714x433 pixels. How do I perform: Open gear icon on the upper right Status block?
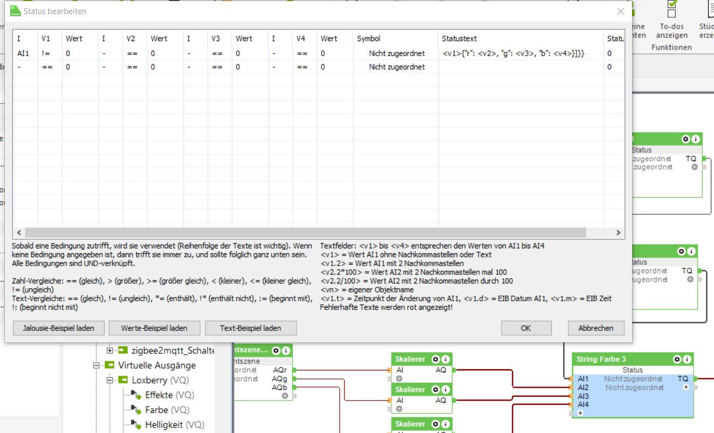[686, 139]
